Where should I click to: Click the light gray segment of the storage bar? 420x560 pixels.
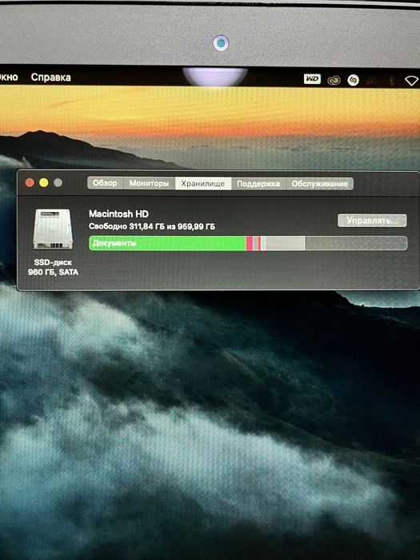click(285, 243)
